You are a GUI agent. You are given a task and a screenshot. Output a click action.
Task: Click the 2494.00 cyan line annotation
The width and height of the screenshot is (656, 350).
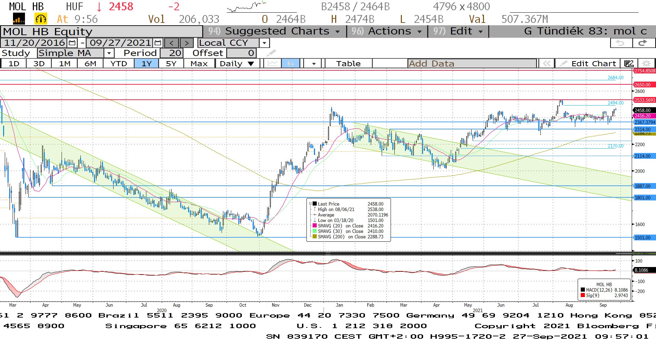tap(615, 103)
